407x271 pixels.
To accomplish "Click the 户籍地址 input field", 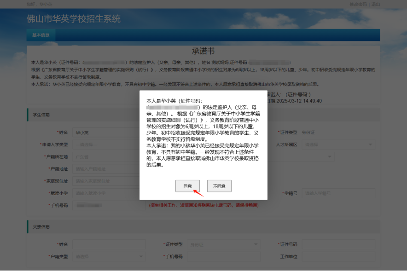I will 106,169.
